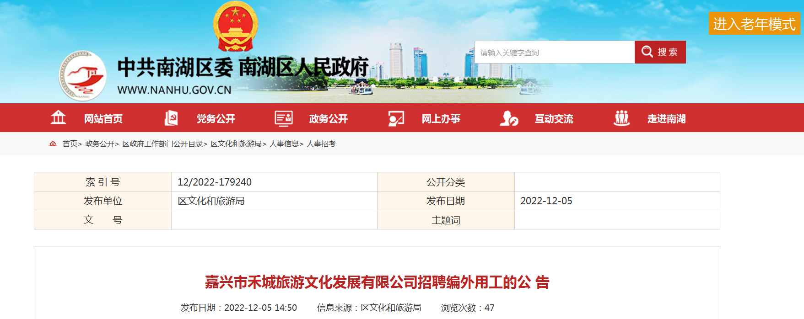The width and height of the screenshot is (804, 319).
Task: Click the 发布日期：2022-12-05 14:50 line
Action: point(239,308)
